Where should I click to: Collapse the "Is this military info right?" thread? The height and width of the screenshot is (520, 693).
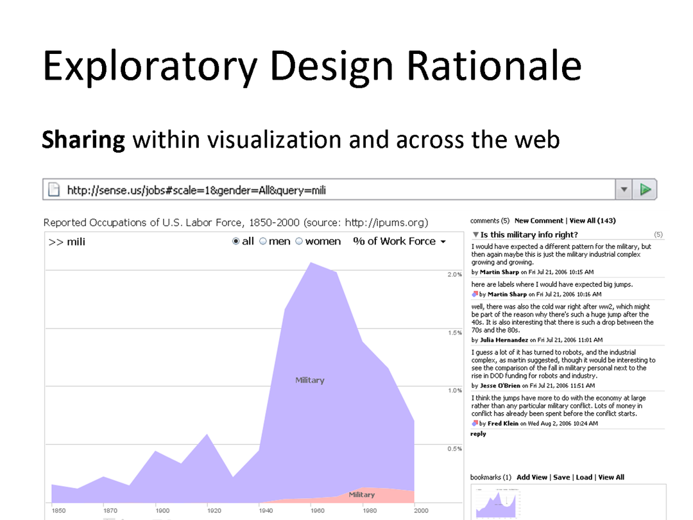(475, 235)
